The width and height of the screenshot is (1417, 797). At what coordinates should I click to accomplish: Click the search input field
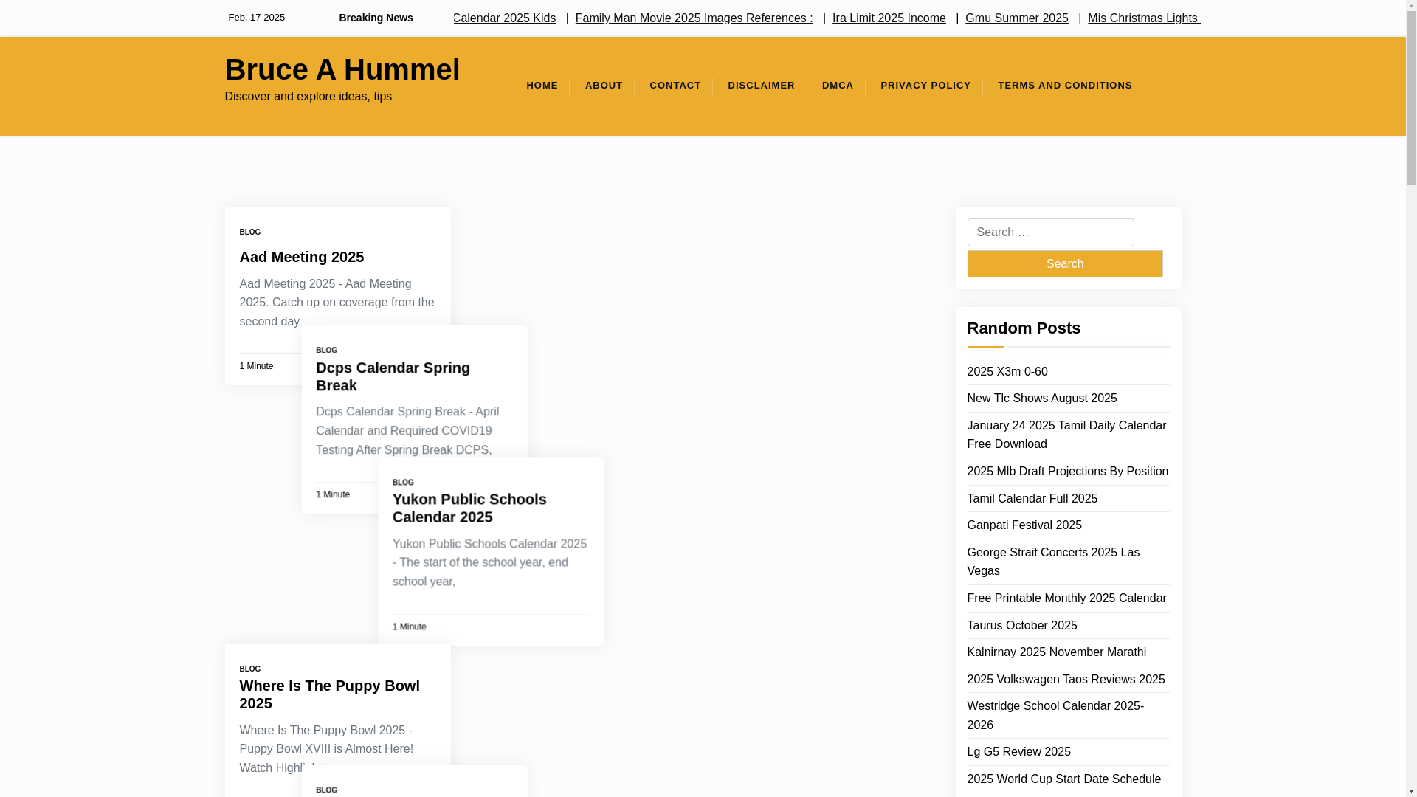point(1050,232)
